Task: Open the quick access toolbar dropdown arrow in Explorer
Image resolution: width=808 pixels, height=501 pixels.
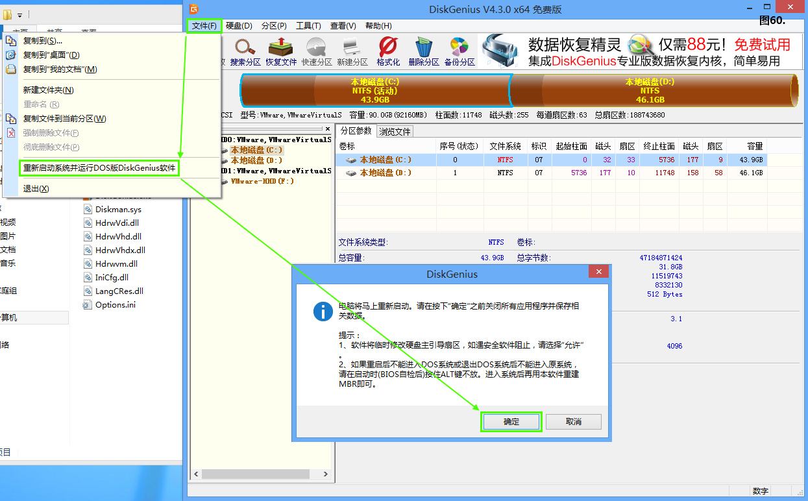Action: click(19, 15)
